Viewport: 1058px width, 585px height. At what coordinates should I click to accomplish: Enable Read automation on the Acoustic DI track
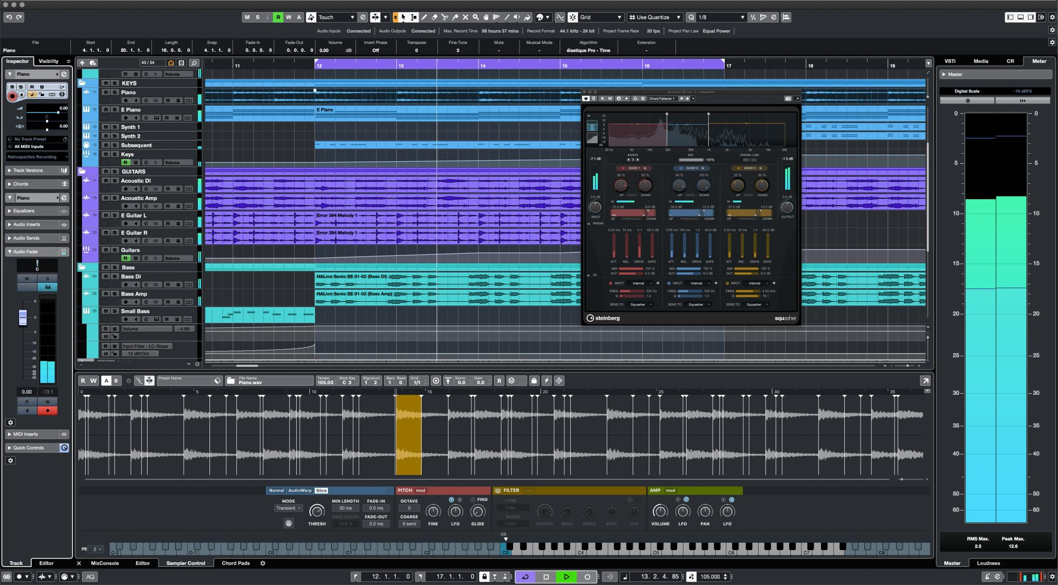click(x=168, y=188)
